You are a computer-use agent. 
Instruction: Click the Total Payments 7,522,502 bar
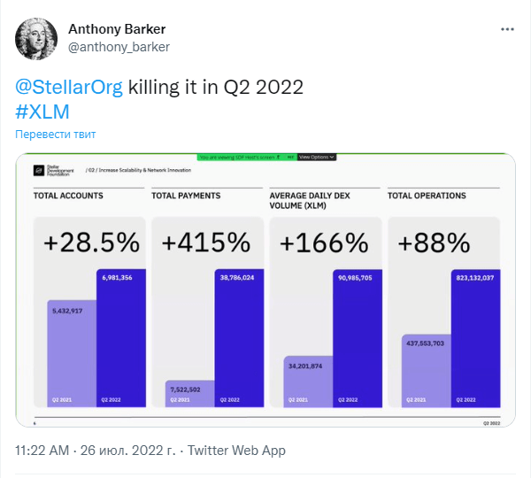click(x=189, y=394)
